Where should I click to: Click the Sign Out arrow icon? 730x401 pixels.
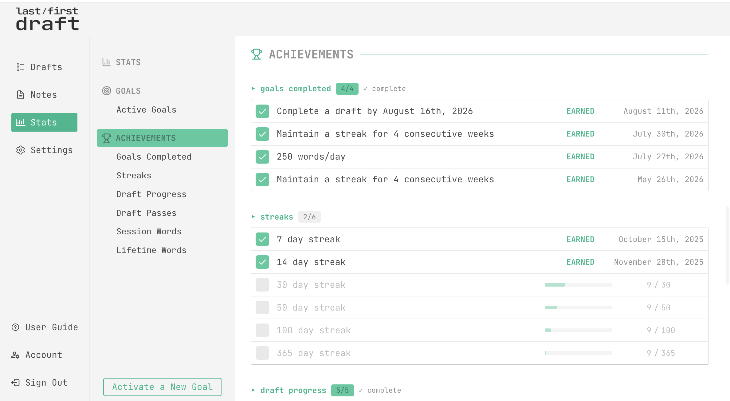(x=15, y=383)
